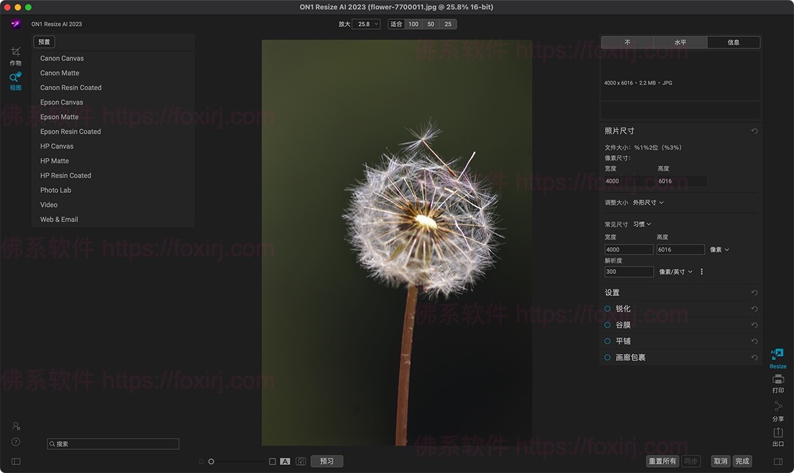Open the Print (打印) module icon
The width and height of the screenshot is (794, 473).
coord(778,382)
